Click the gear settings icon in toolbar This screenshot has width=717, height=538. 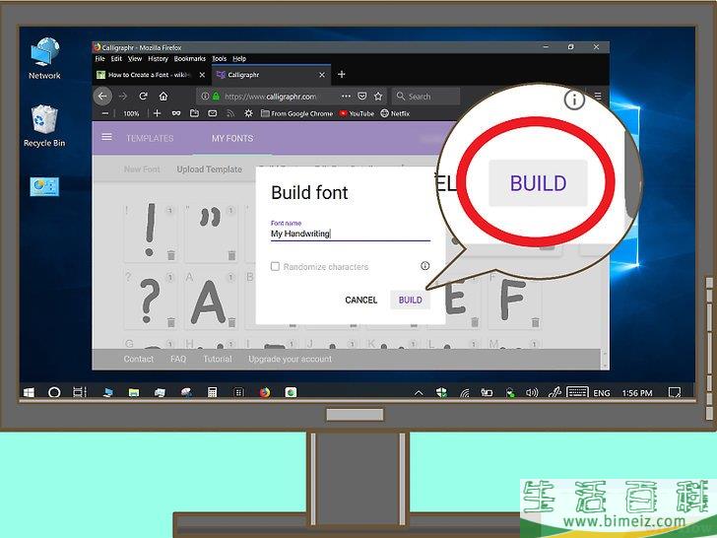[x=248, y=113]
